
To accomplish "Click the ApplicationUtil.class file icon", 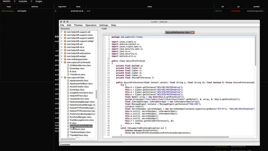I will (68, 81).
